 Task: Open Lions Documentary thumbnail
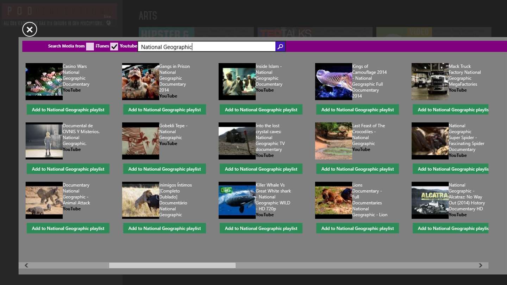[333, 201]
